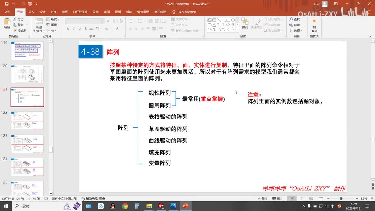Decrease font size with the smaller A icon
Image resolution: width=375 pixels, height=211 pixels.
pos(114,21)
